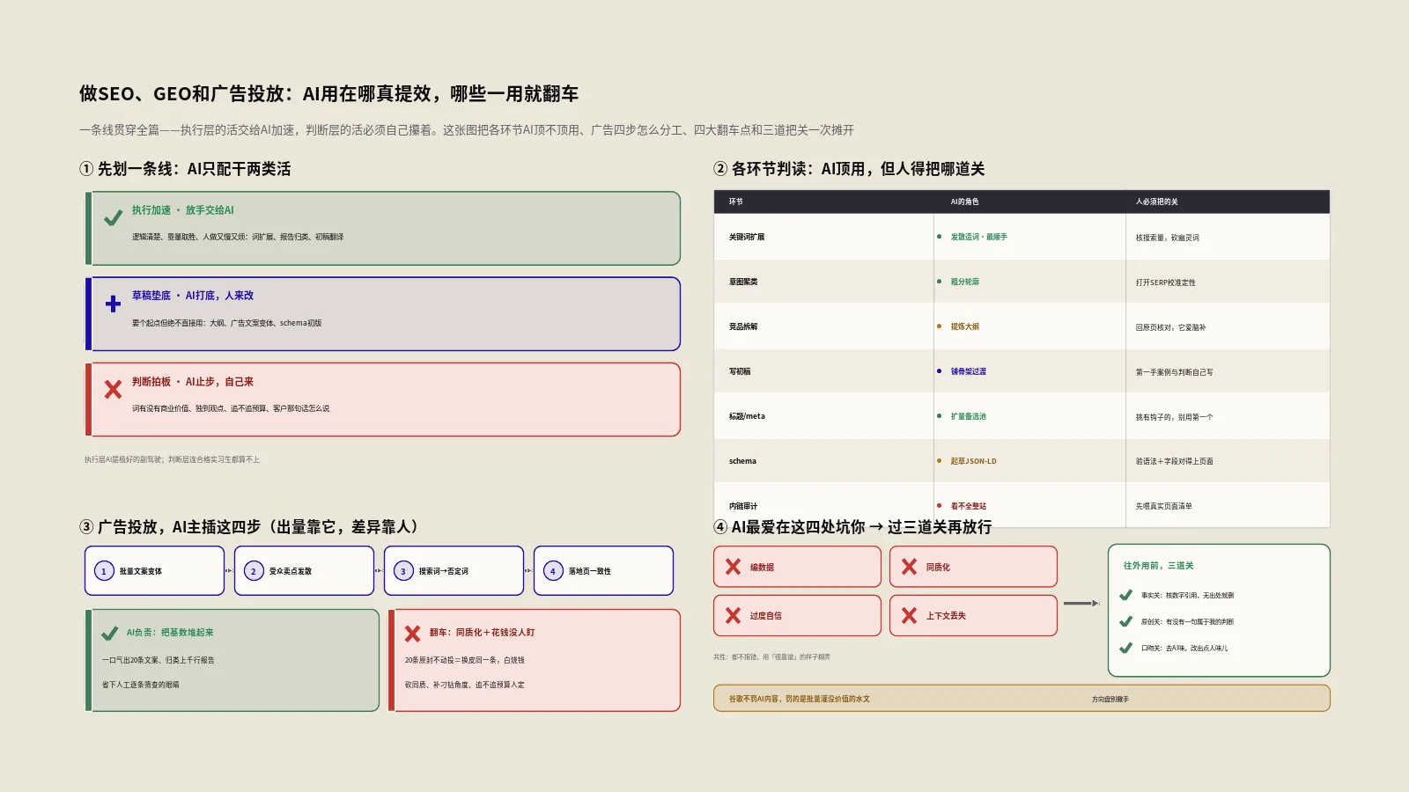Select step circle 4 in 落地页一致性

click(x=553, y=571)
